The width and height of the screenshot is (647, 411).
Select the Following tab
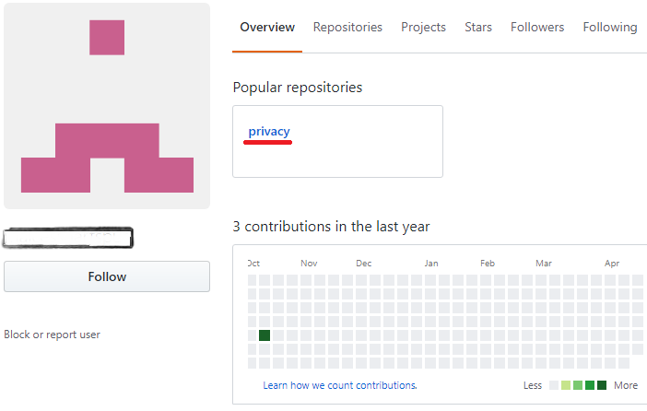point(609,28)
